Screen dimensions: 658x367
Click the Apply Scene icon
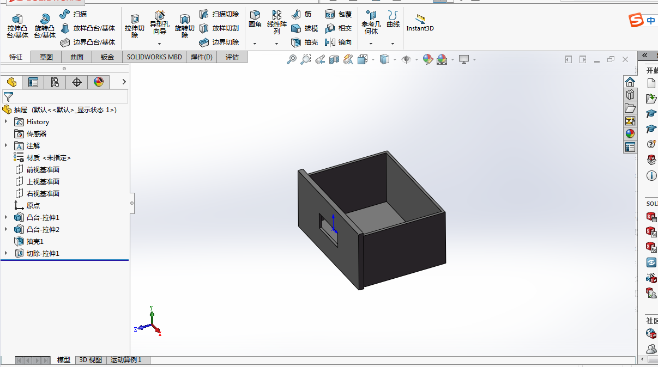point(442,59)
